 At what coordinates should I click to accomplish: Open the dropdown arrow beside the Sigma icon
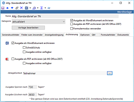click(45, 8)
